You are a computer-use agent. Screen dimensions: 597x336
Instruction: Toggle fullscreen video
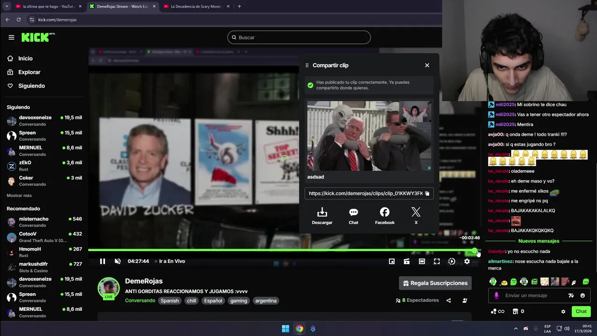click(437, 261)
